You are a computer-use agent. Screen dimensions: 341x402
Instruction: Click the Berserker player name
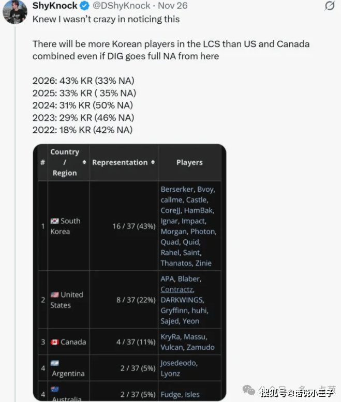pos(177,189)
